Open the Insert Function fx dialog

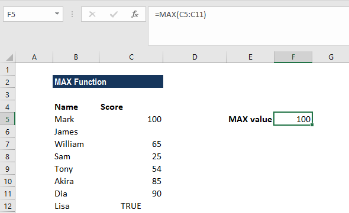click(x=134, y=14)
